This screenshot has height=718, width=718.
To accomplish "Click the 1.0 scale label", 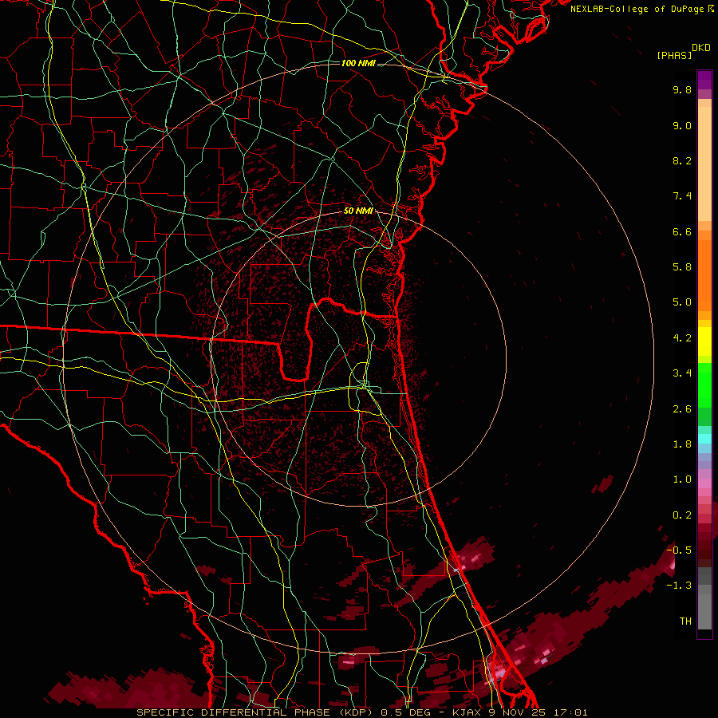I will point(682,479).
